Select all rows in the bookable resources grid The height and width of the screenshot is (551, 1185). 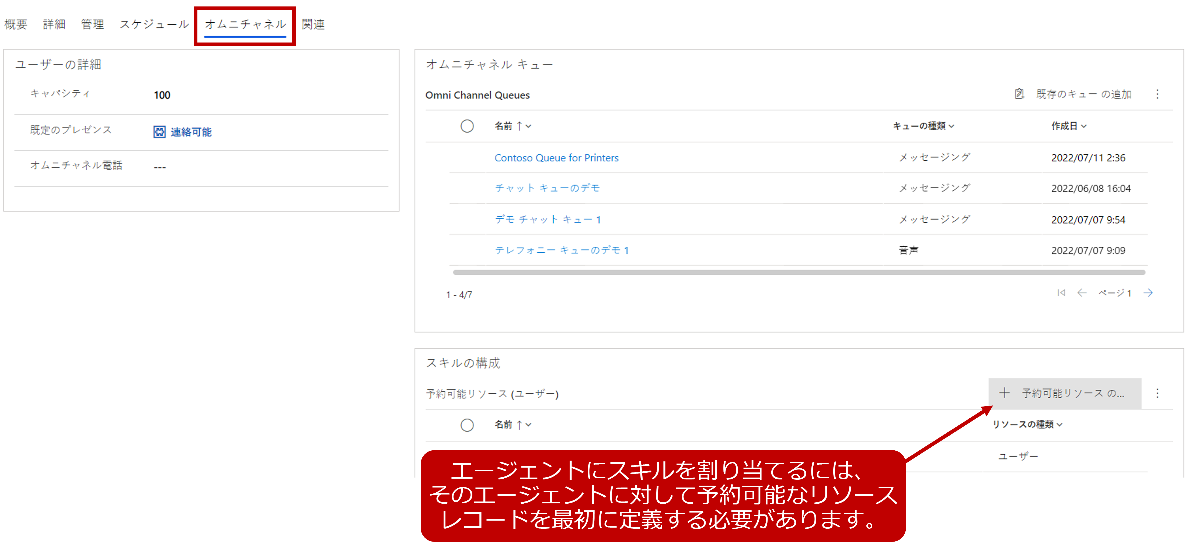(467, 425)
